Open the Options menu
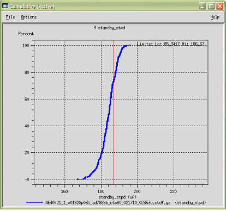The image size is (226, 211). coord(29,17)
